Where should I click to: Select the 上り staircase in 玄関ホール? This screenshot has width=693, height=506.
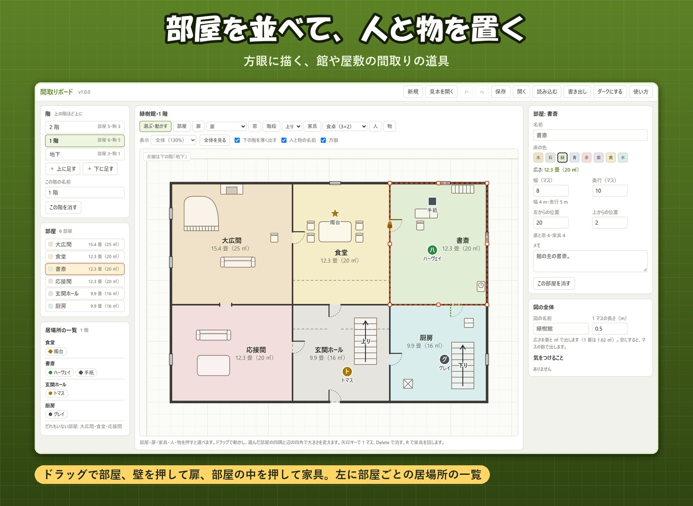coord(366,342)
